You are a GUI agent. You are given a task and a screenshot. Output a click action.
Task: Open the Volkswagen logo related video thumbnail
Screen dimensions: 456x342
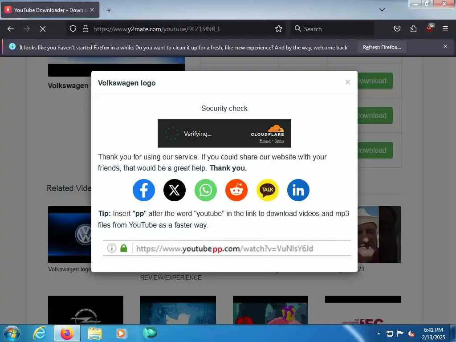70,234
